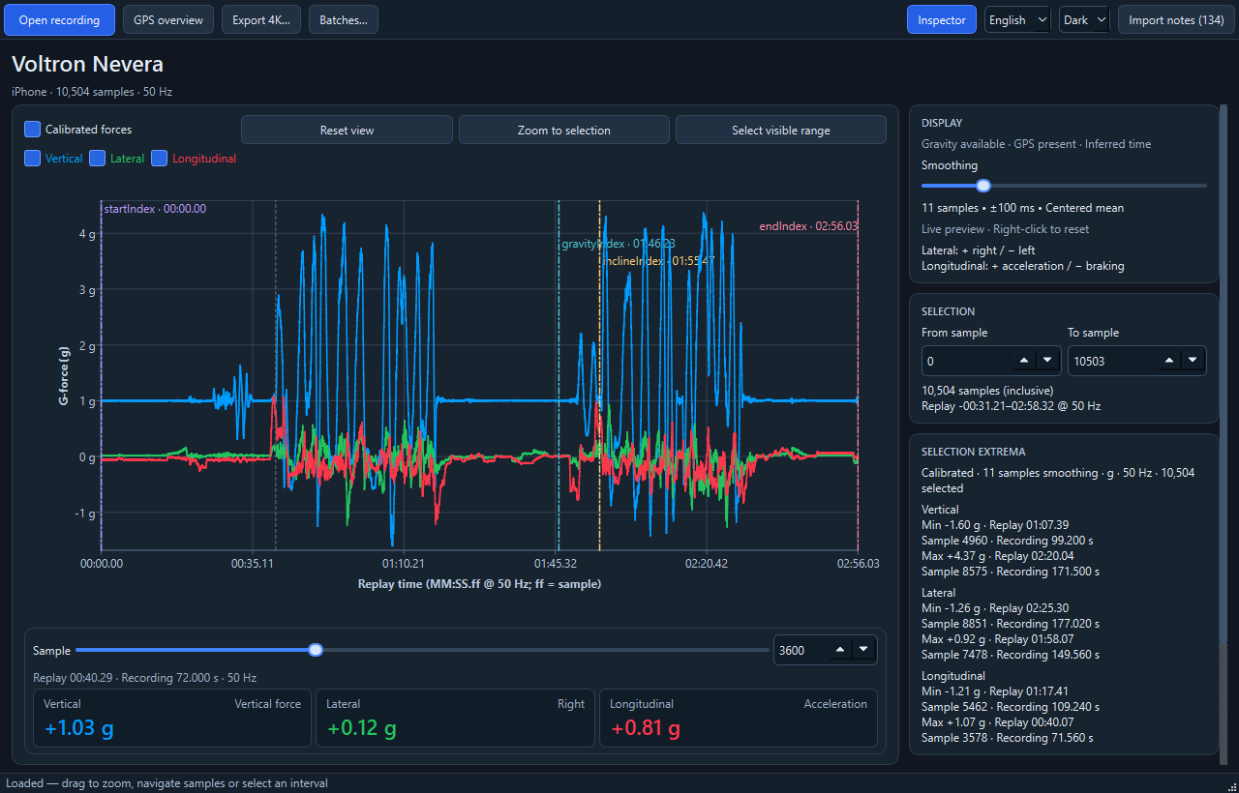The image size is (1239, 793).
Task: Click the 'Live preview · Right-click to reset' text
Action: [1005, 229]
